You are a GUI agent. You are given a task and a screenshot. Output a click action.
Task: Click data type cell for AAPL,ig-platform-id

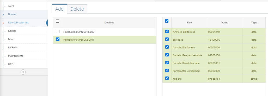pyautogui.click(x=254, y=32)
